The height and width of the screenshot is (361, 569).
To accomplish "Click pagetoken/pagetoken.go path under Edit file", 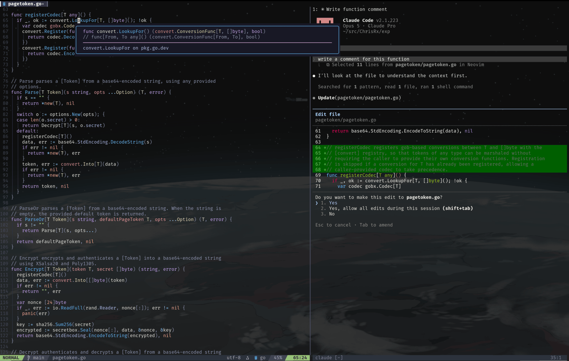I will [346, 120].
